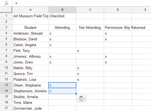The height and width of the screenshot is (111, 151).
Task: Select the cell Jones, Drew
Action: pos(30,62)
